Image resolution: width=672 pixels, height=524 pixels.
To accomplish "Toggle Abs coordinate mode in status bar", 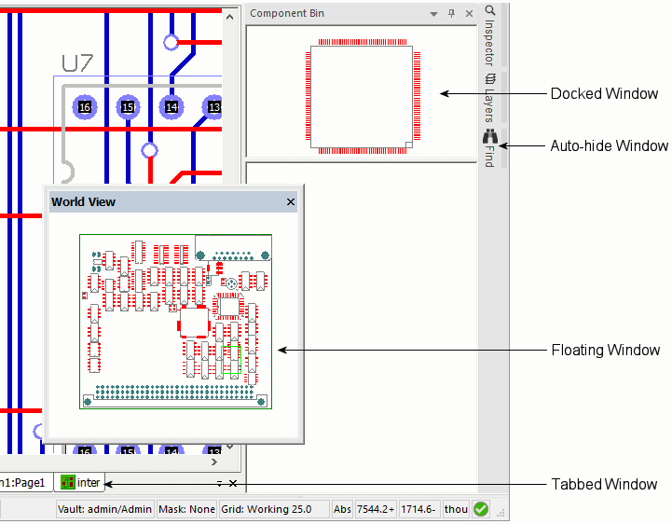I will [x=343, y=509].
